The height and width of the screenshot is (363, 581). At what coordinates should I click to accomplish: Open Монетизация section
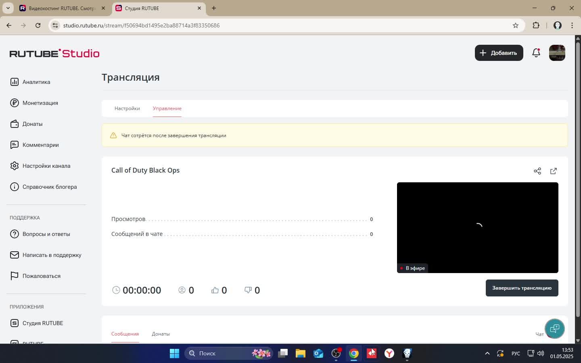40,103
